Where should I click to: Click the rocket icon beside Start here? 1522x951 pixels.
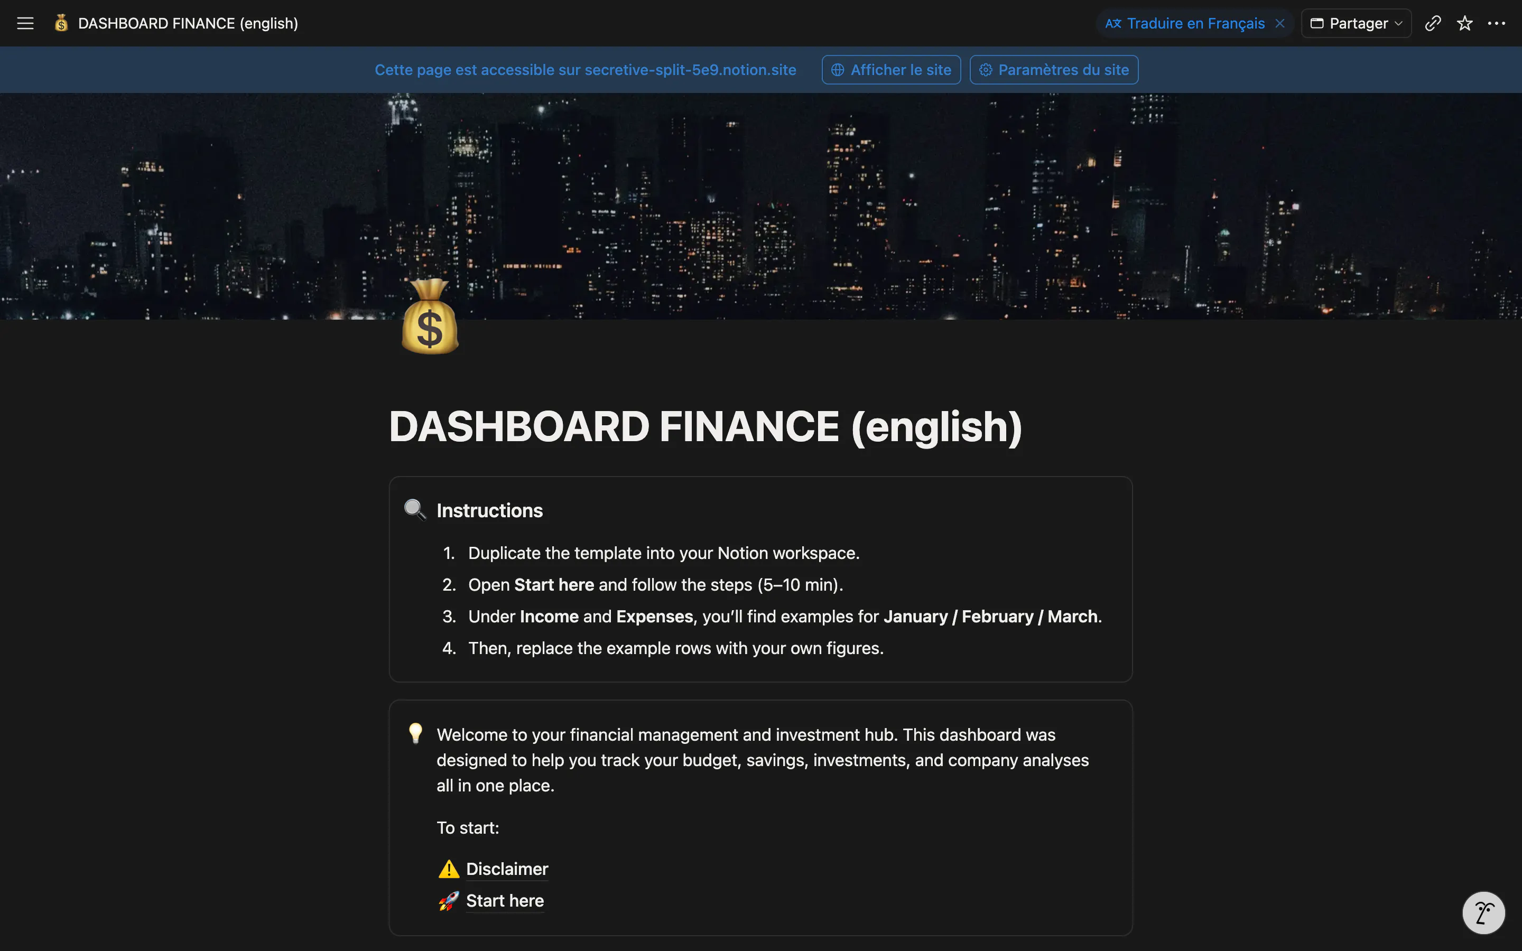click(449, 901)
